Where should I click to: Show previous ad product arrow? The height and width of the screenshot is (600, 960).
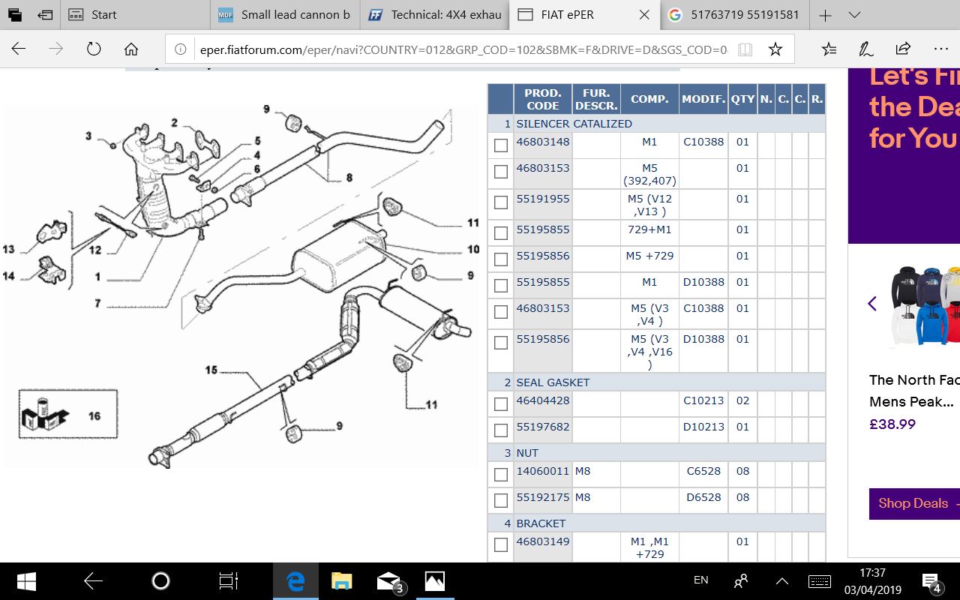[872, 304]
